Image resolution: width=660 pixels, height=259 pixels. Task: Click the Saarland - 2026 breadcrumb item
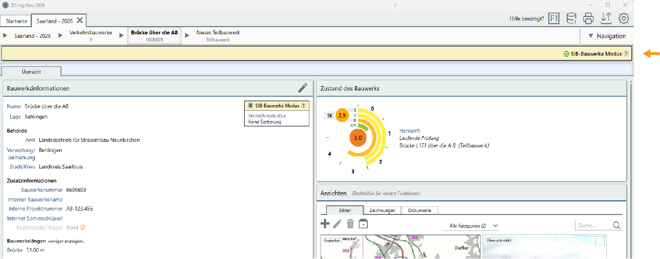point(32,36)
